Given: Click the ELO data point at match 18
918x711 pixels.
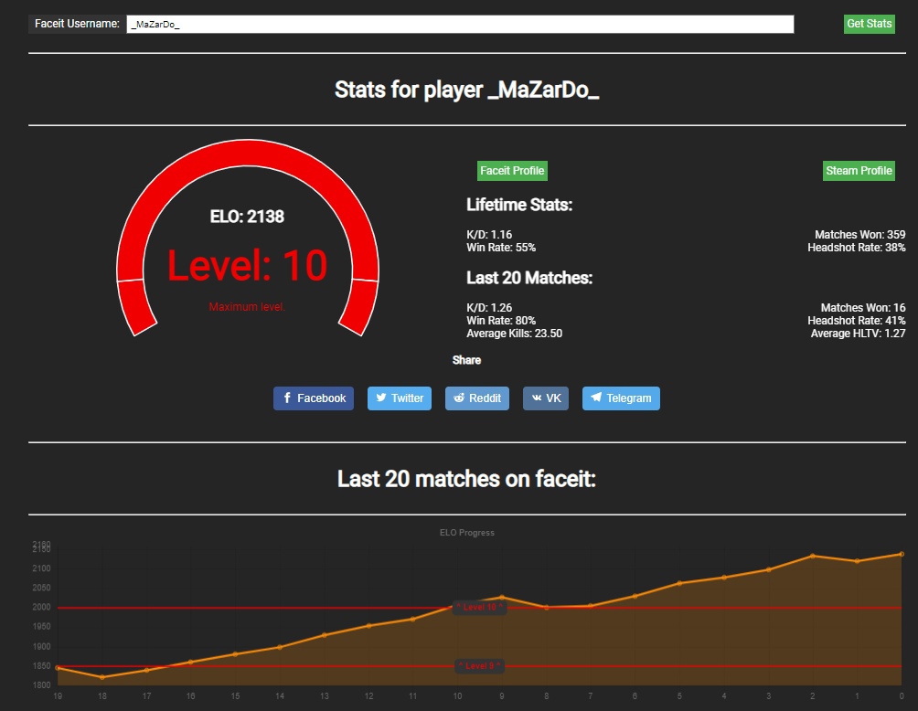Looking at the screenshot, I should pyautogui.click(x=101, y=677).
